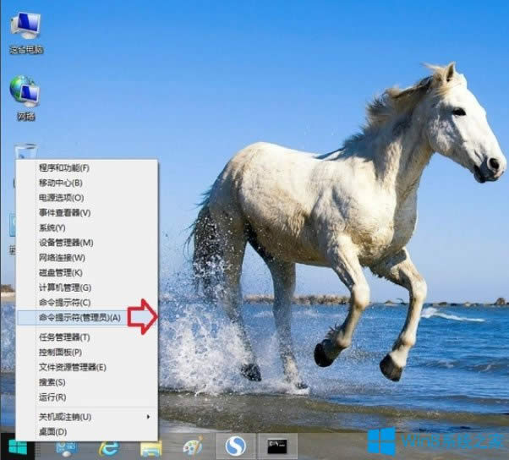This screenshot has width=509, height=460.
Task: Click 控制面板(P) menu entry
Action: coord(60,352)
